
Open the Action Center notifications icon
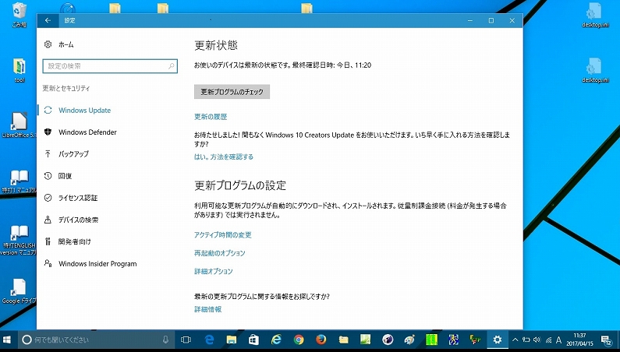(x=606, y=340)
